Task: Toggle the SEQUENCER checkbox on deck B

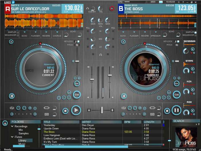Action: pyautogui.click(x=196, y=35)
